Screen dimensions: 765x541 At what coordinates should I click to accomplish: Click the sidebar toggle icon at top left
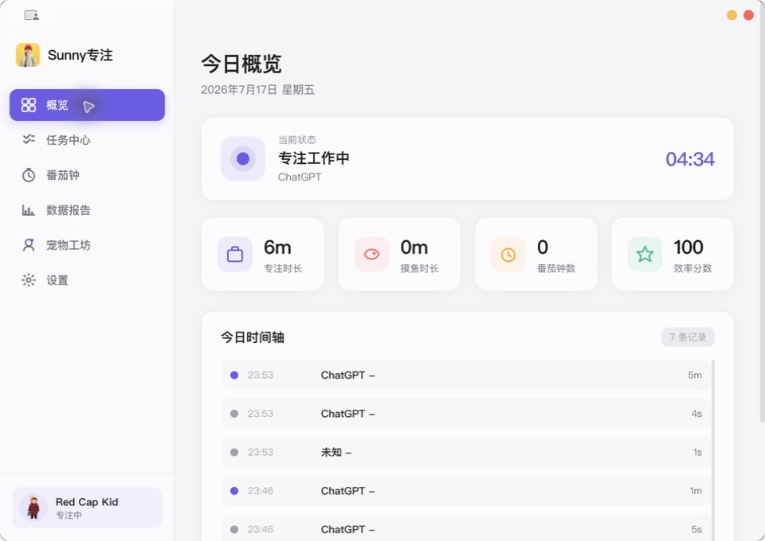pos(32,16)
